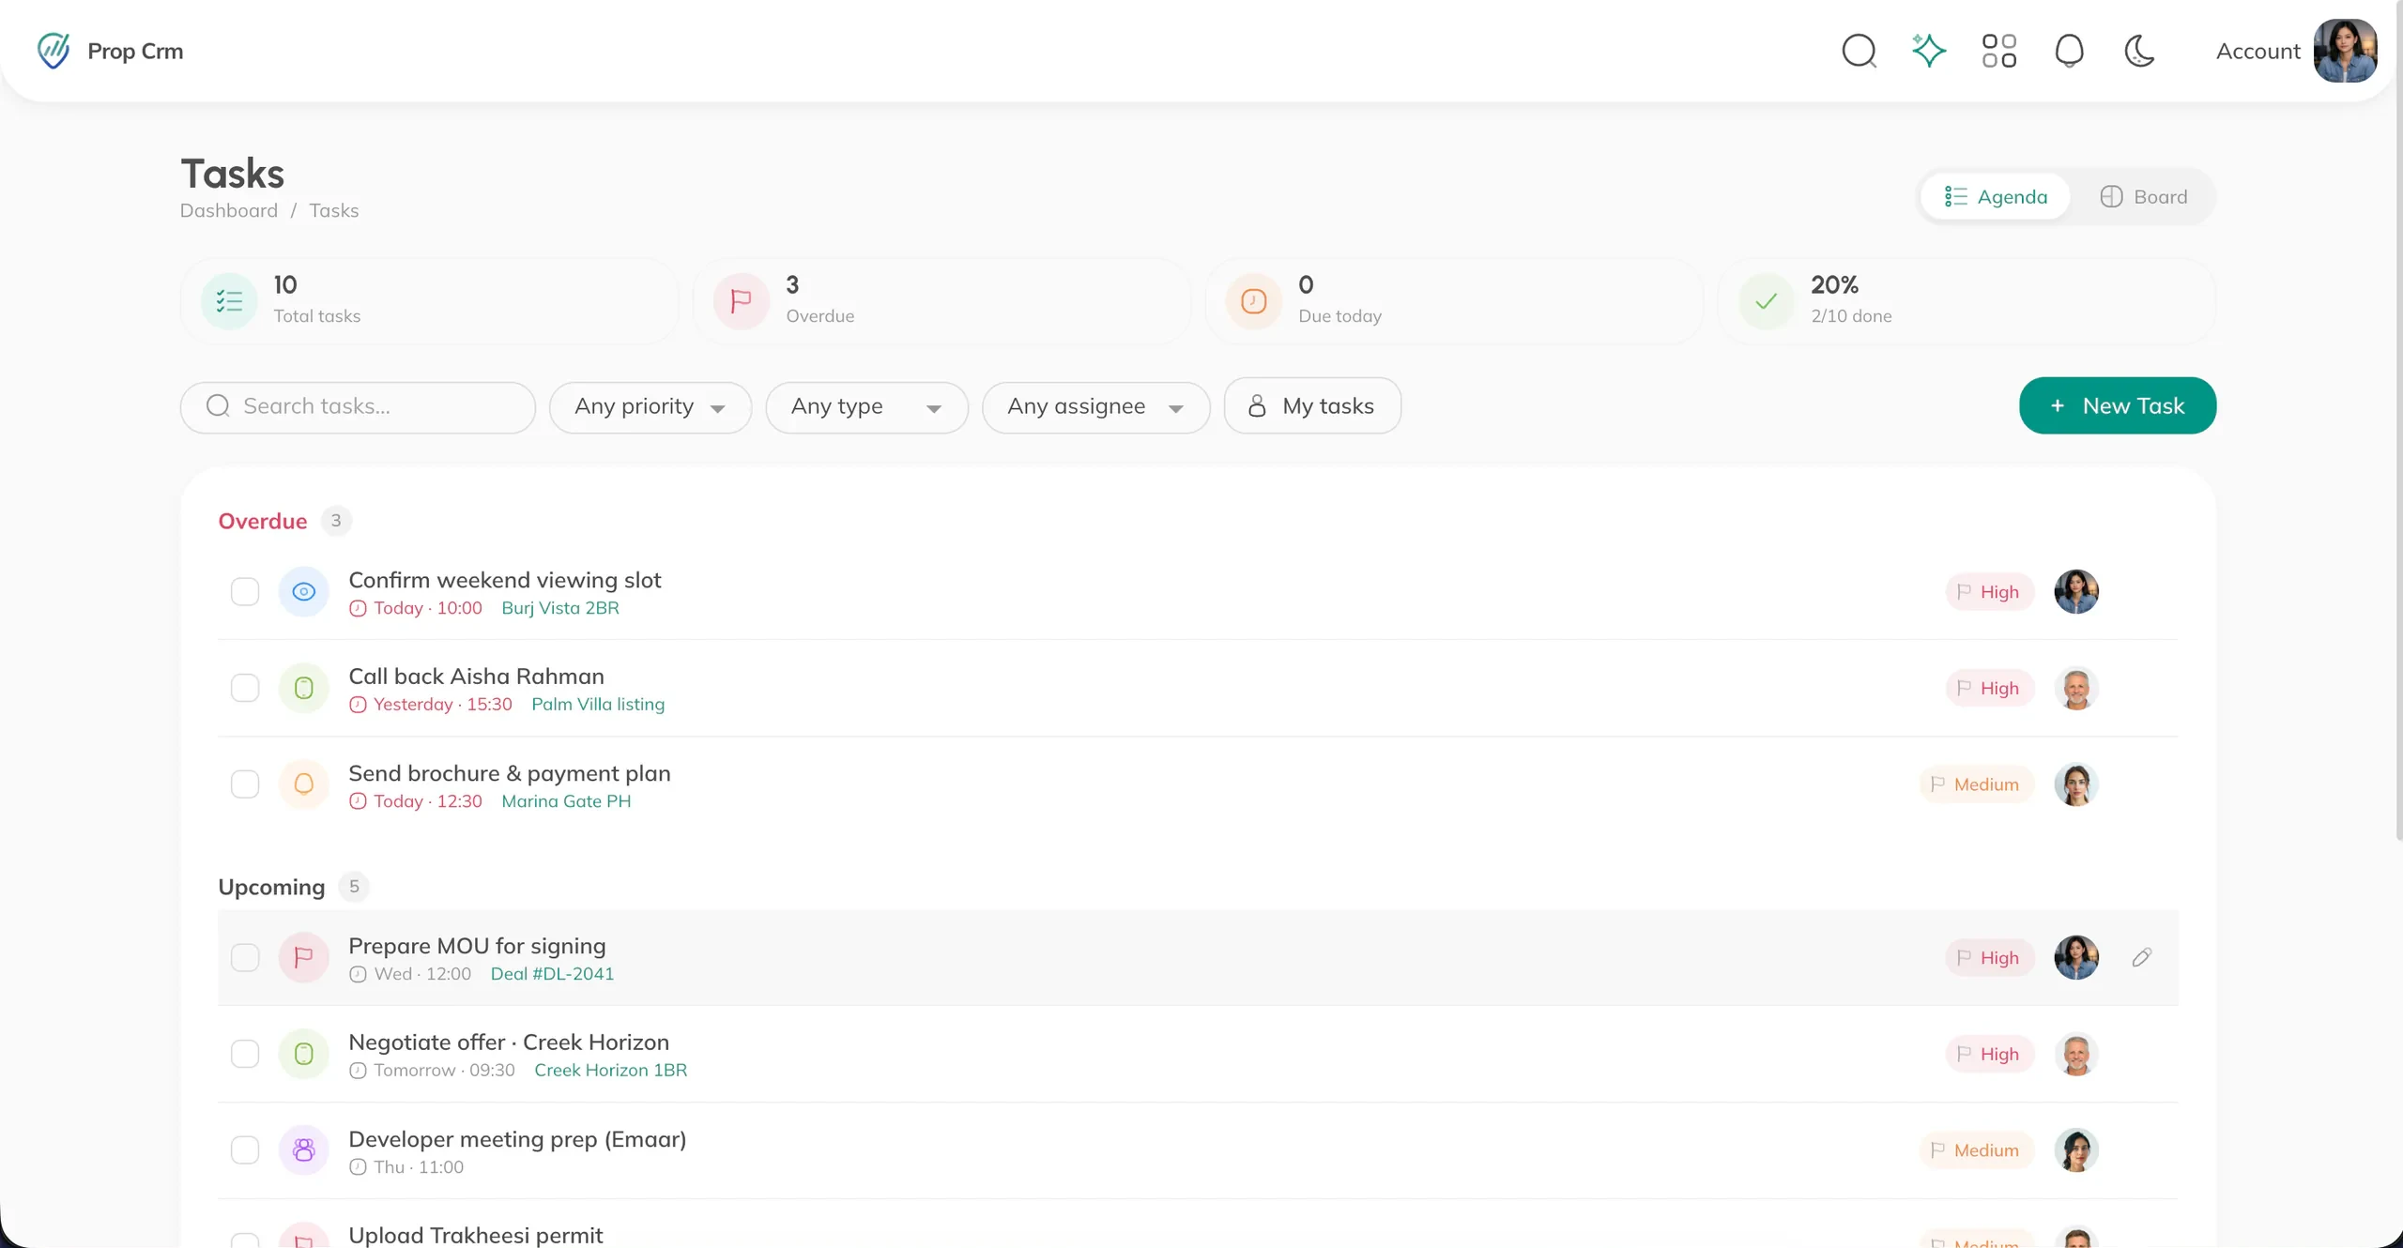Go to Dashboard breadcrumb
This screenshot has height=1248, width=2403.
pyautogui.click(x=229, y=211)
